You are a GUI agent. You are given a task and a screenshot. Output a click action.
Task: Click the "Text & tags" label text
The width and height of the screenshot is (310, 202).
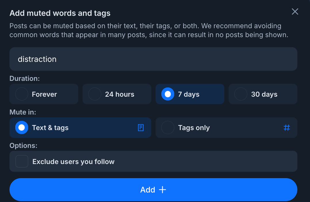point(50,128)
